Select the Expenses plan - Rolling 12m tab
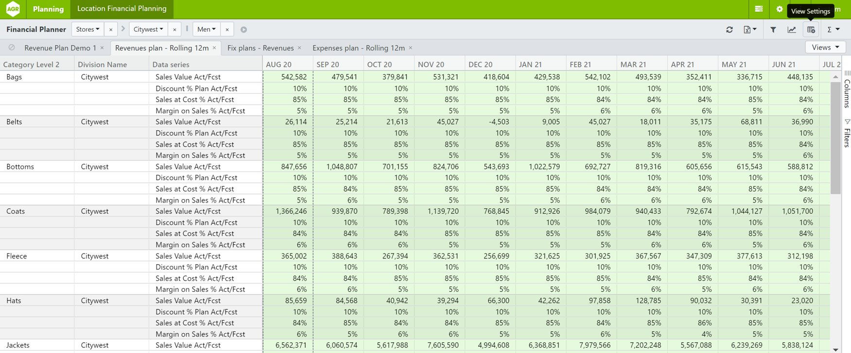The image size is (851, 353). click(358, 48)
